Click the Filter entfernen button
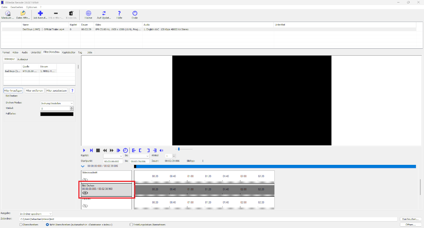Screen dimensions: 424x228 click(x=34, y=91)
